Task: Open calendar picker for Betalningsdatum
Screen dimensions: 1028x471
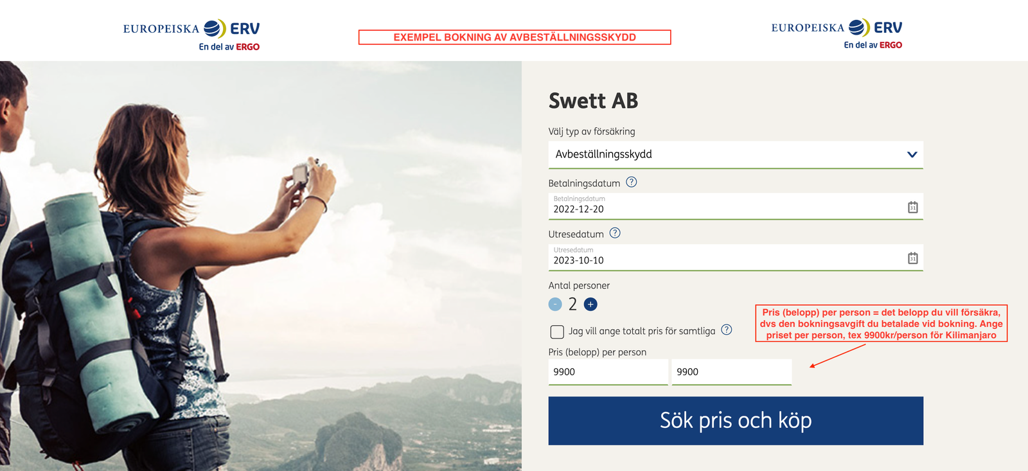Action: tap(912, 207)
